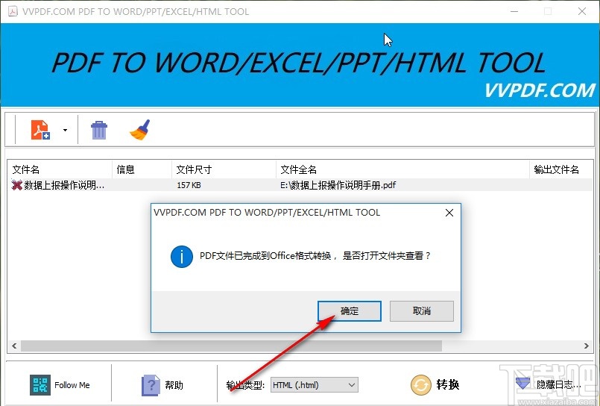Screen dimensions: 600x406
Task: Click the 输出文件名 column header
Action: click(561, 169)
